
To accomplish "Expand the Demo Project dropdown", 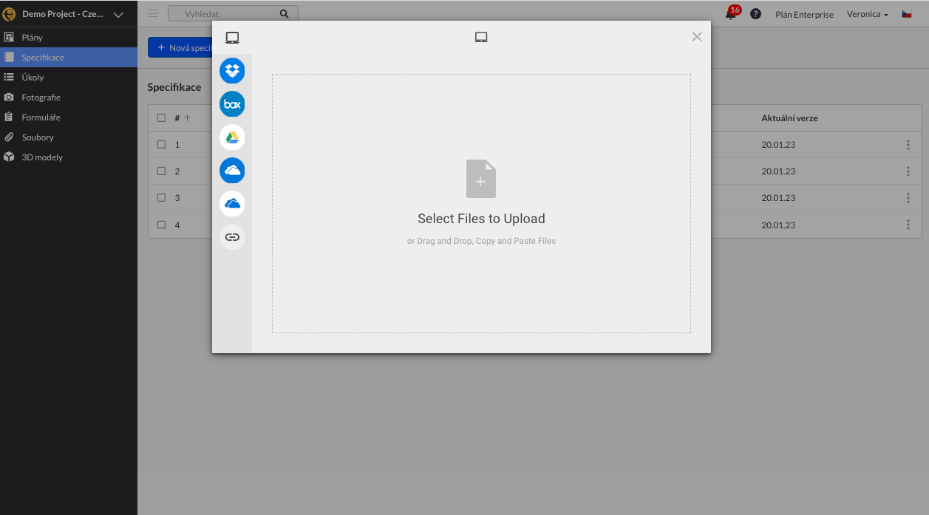I will [x=118, y=15].
